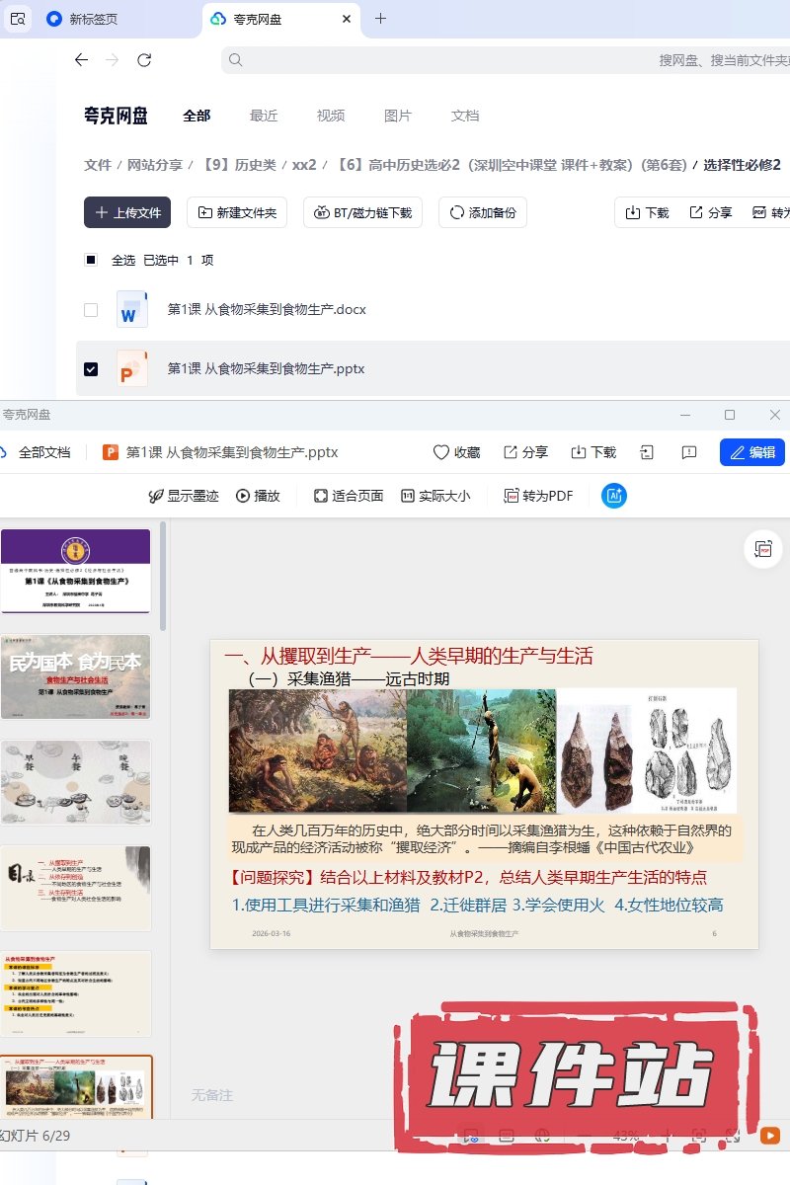Screen dimensions: 790x1185
Task: Click the blue 编辑 edit button
Action: [751, 452]
